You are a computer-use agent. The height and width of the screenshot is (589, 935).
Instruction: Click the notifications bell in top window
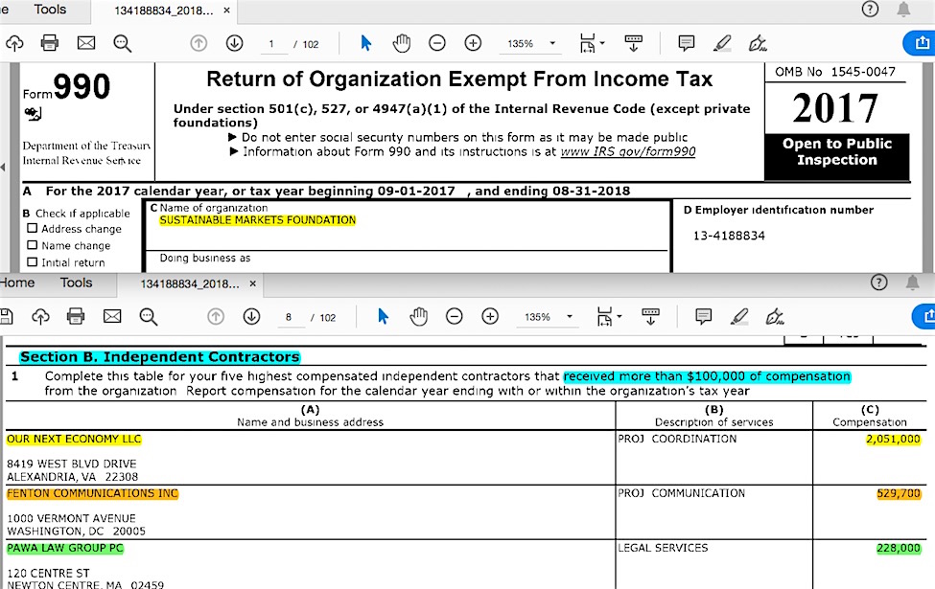pos(903,10)
